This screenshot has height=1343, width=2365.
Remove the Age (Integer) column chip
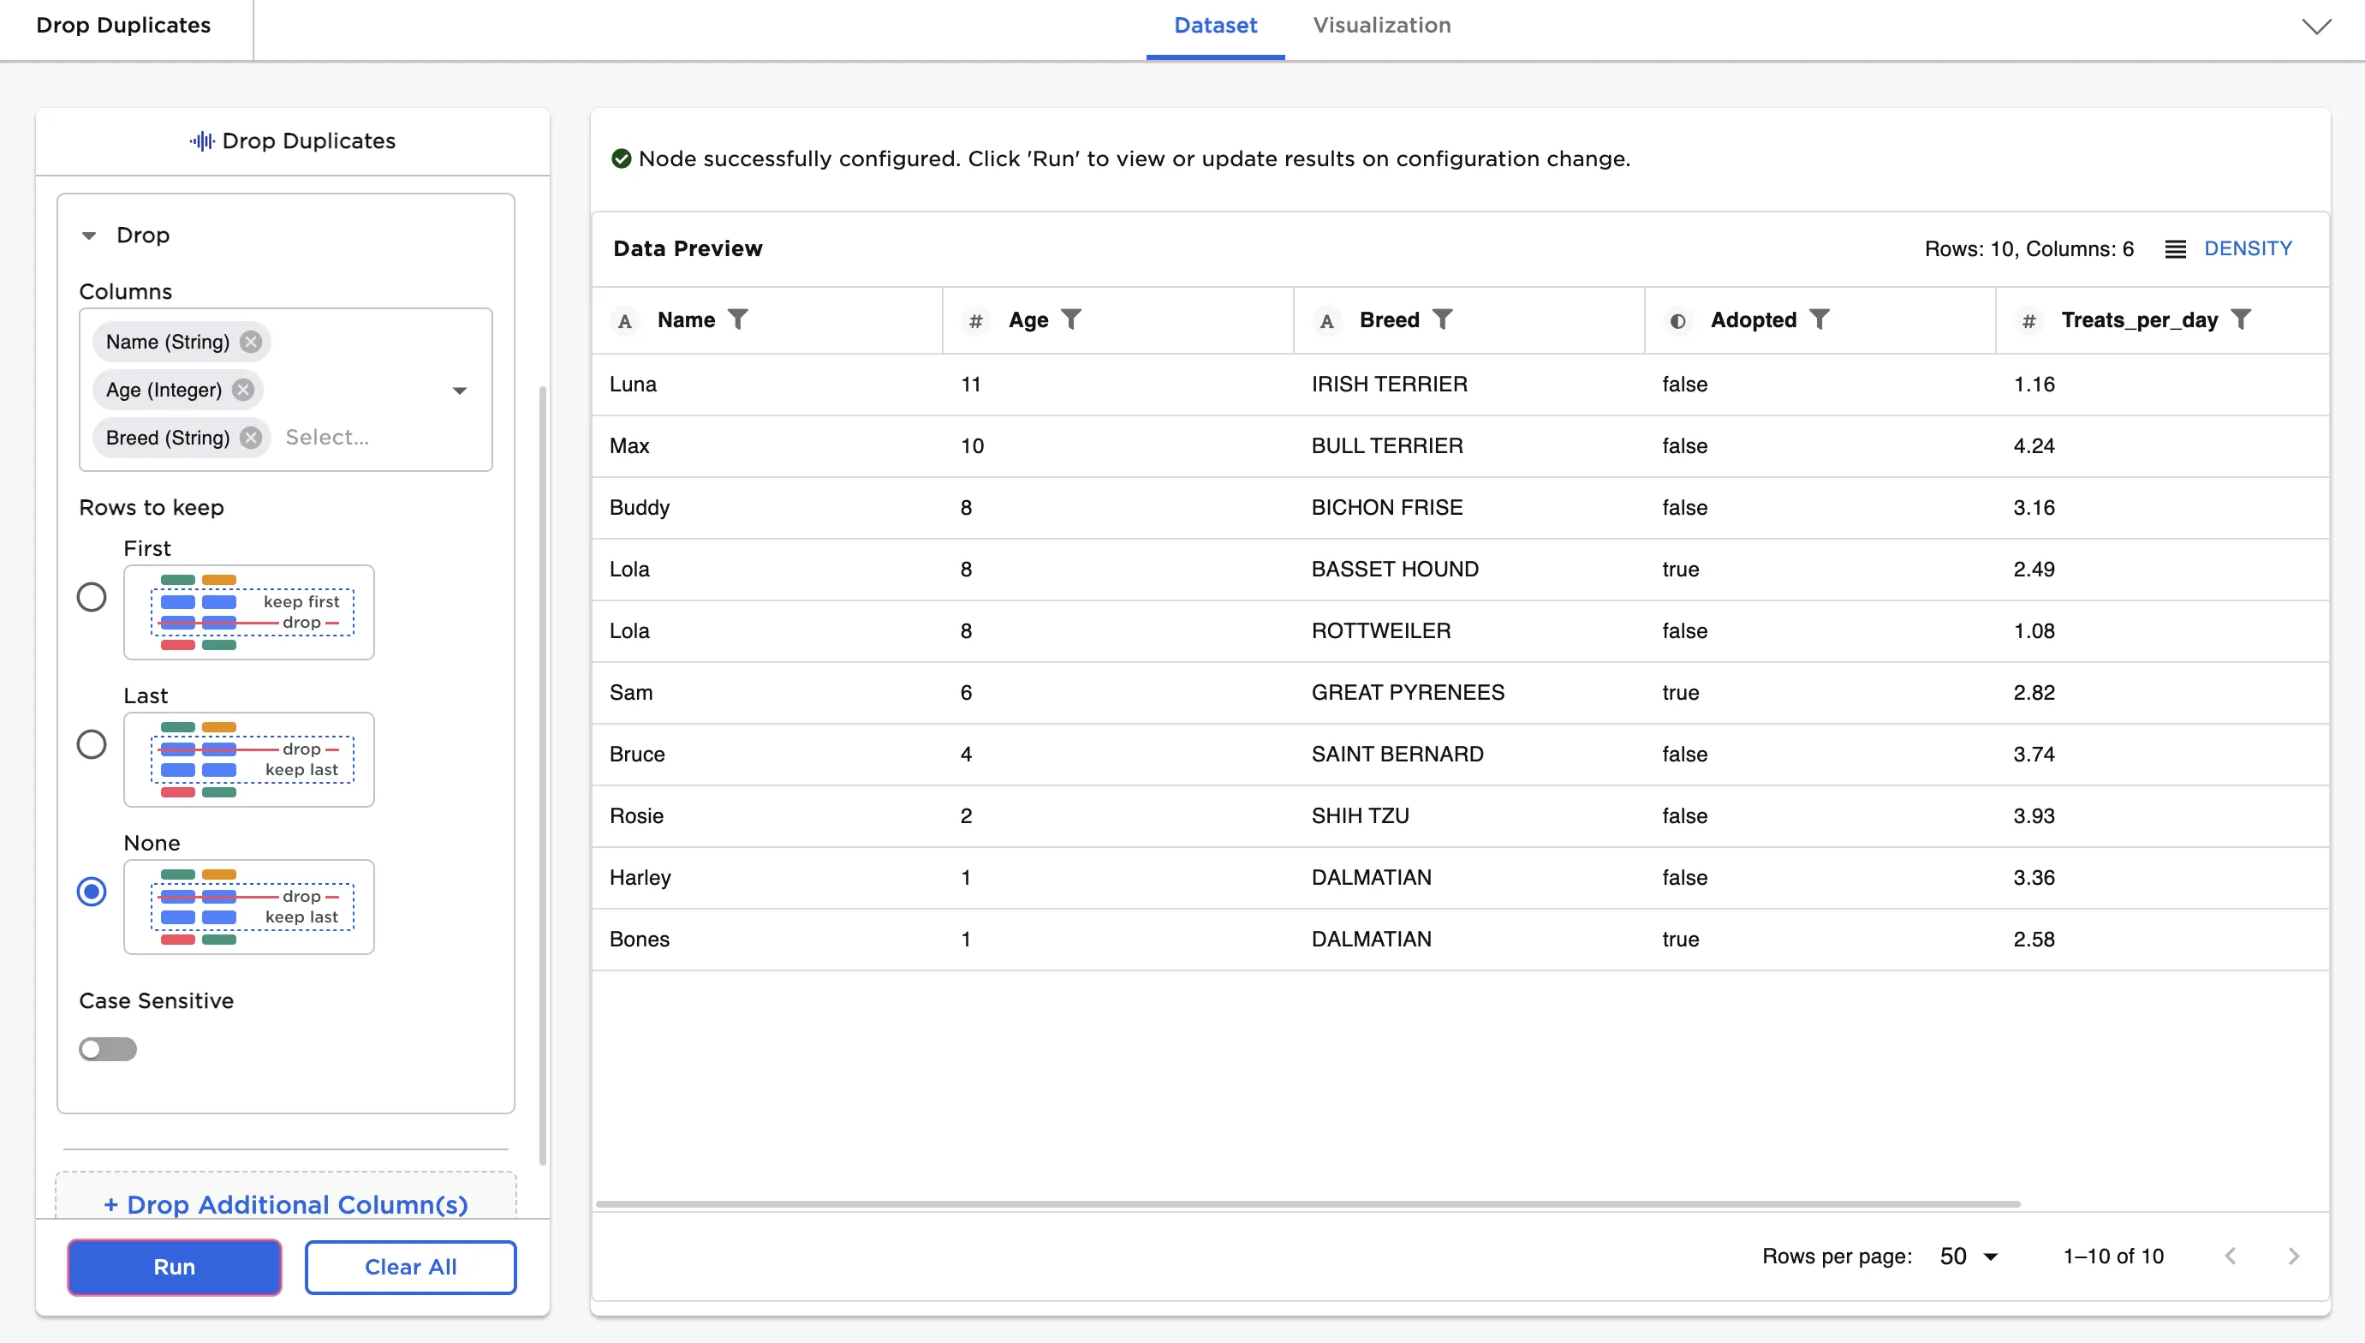pyautogui.click(x=243, y=389)
